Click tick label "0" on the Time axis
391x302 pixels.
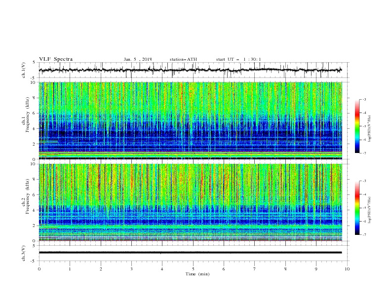coord(39,269)
